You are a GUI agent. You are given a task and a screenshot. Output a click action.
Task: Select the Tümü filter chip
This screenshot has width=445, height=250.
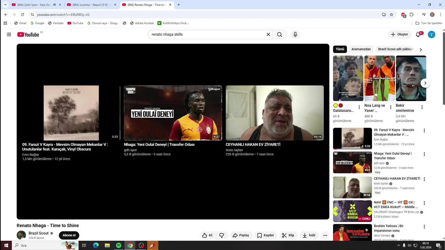coord(340,49)
